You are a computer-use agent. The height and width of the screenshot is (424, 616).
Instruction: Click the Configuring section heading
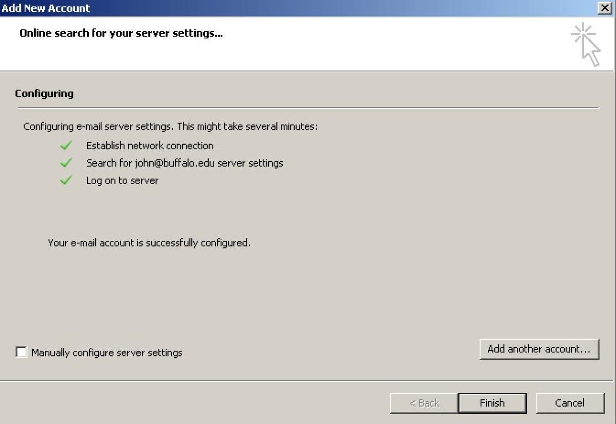coord(44,93)
